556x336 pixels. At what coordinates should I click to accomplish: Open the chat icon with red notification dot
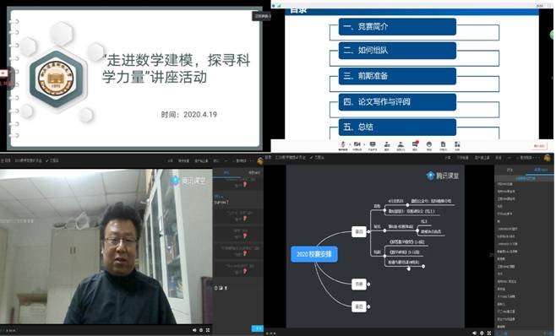415,144
